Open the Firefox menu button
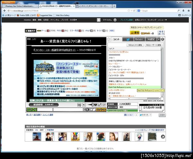Screen dimensions: 193x159 [x=8, y=2]
